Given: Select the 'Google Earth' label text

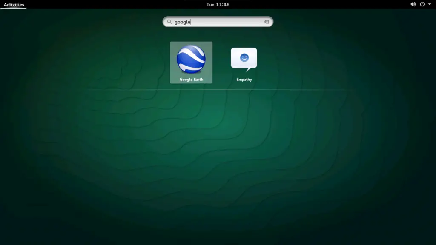Looking at the screenshot, I should pyautogui.click(x=191, y=80).
